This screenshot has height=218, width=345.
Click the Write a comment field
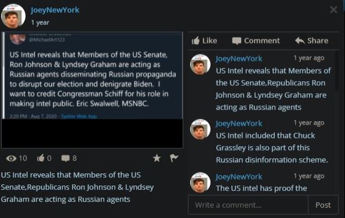pos(248,205)
